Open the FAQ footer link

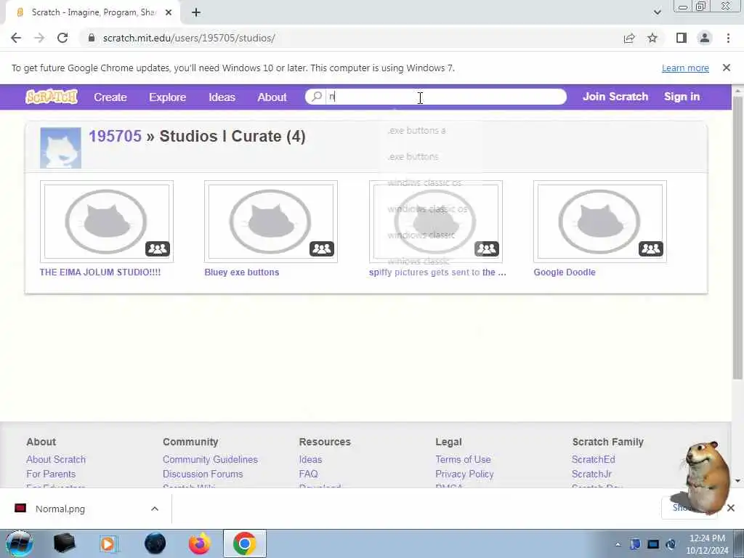coord(308,474)
